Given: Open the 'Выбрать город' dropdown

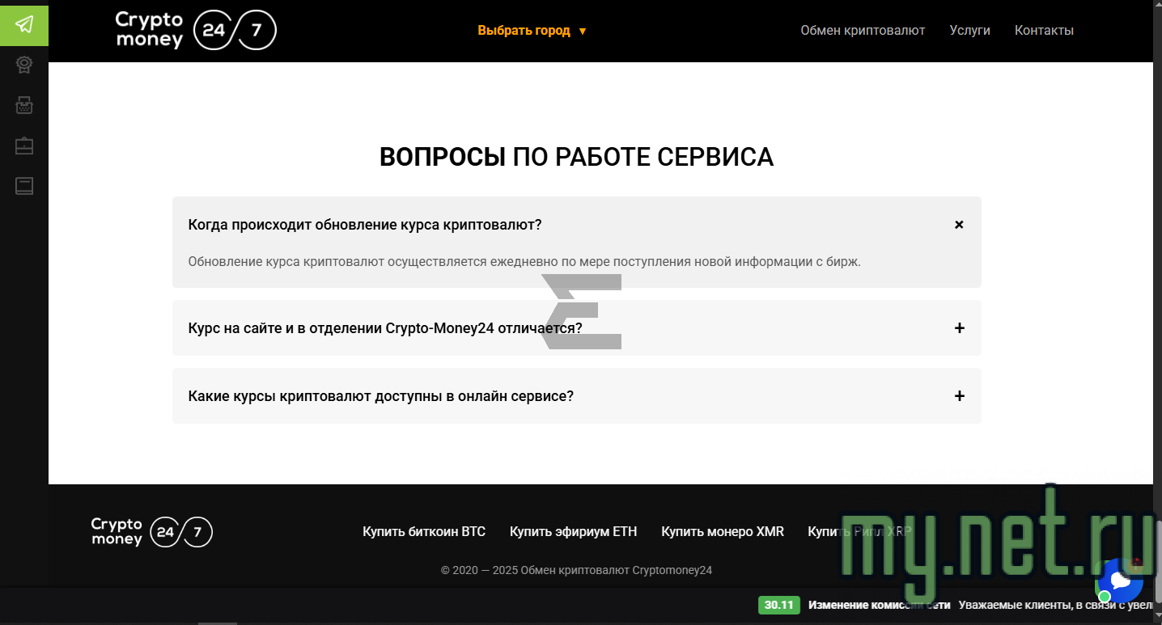Looking at the screenshot, I should pos(530,30).
